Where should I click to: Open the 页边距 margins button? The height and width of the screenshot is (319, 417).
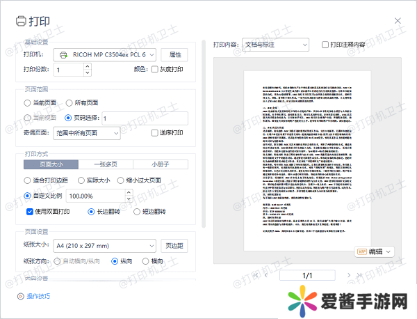click(174, 245)
